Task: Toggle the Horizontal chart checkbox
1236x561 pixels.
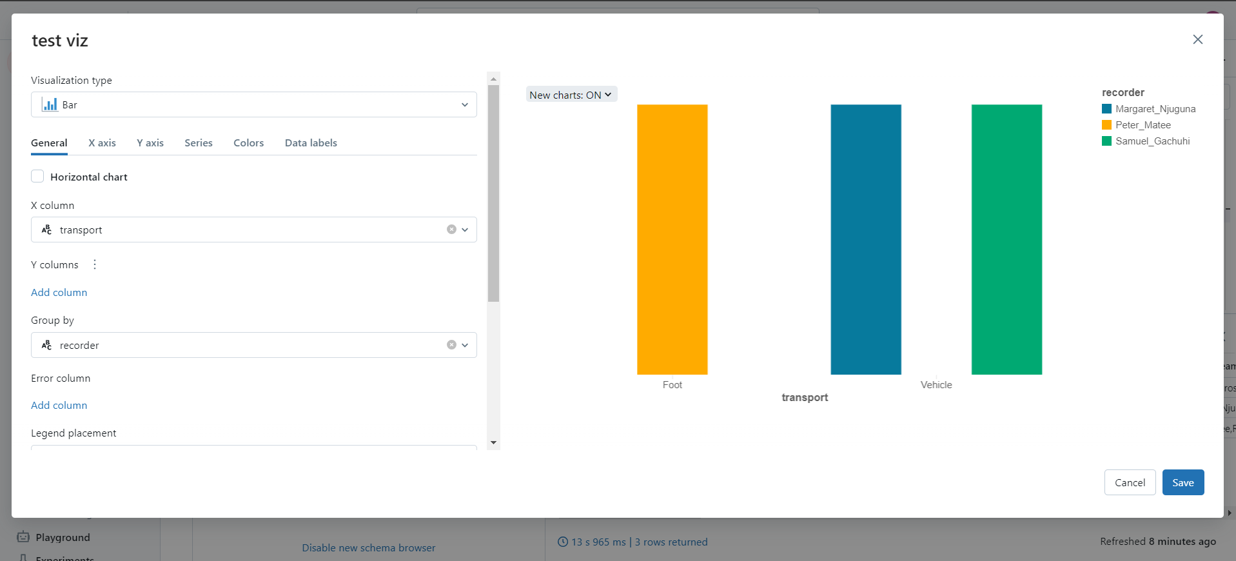Action: pos(37,177)
